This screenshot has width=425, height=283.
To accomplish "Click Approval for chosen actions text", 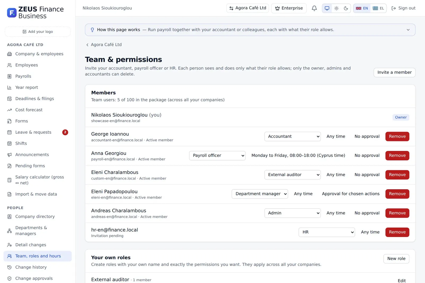I will (x=351, y=194).
